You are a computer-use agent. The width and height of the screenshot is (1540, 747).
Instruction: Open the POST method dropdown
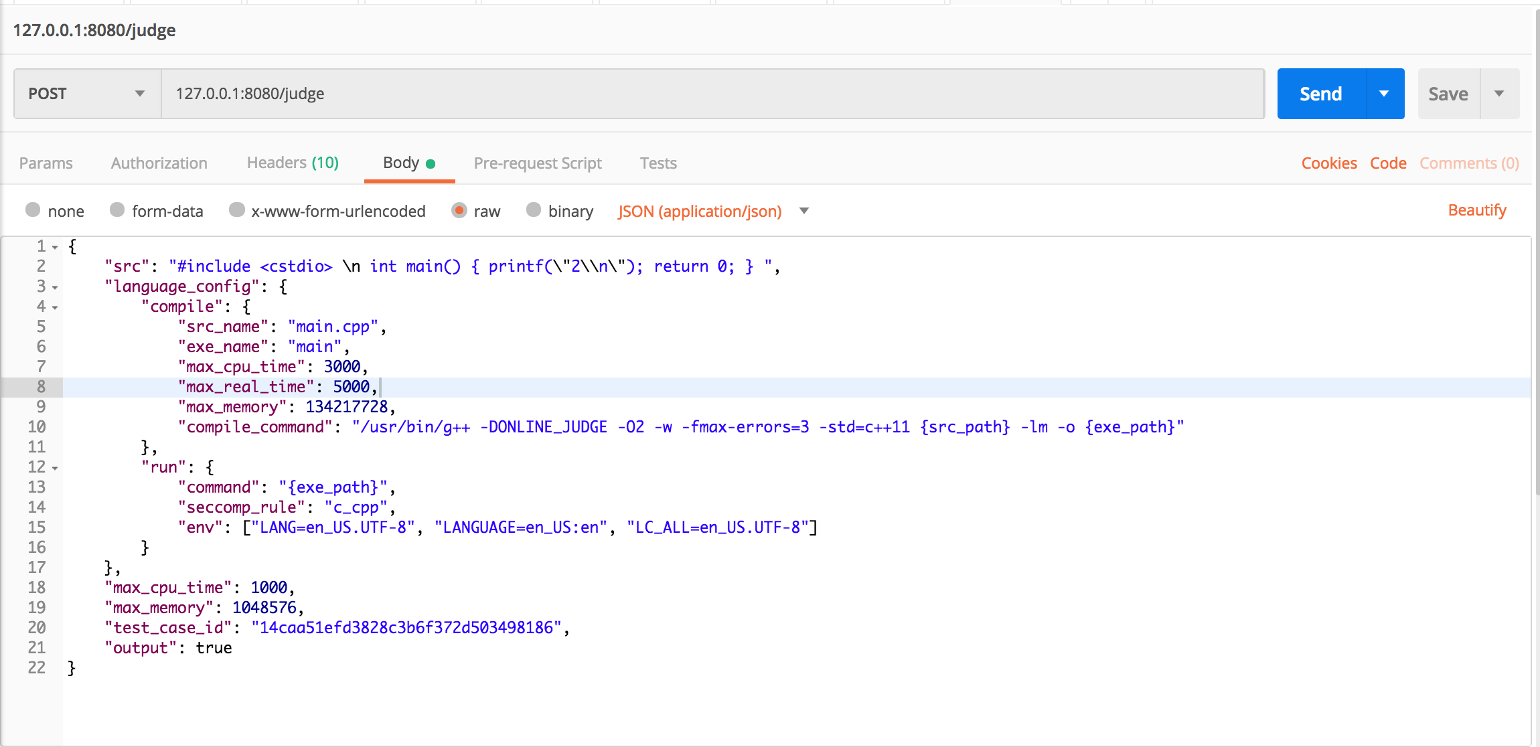point(87,94)
